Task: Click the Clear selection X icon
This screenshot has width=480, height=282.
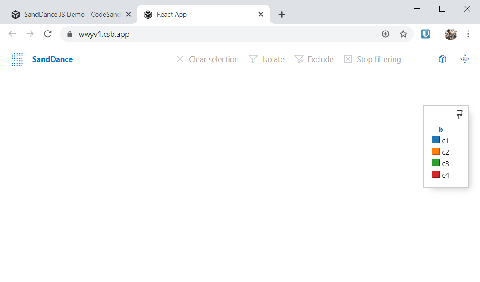Action: pos(180,58)
